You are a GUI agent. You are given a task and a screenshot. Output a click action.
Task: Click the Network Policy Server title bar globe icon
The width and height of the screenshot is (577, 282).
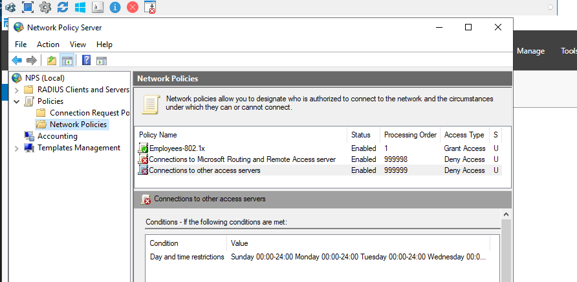(18, 28)
